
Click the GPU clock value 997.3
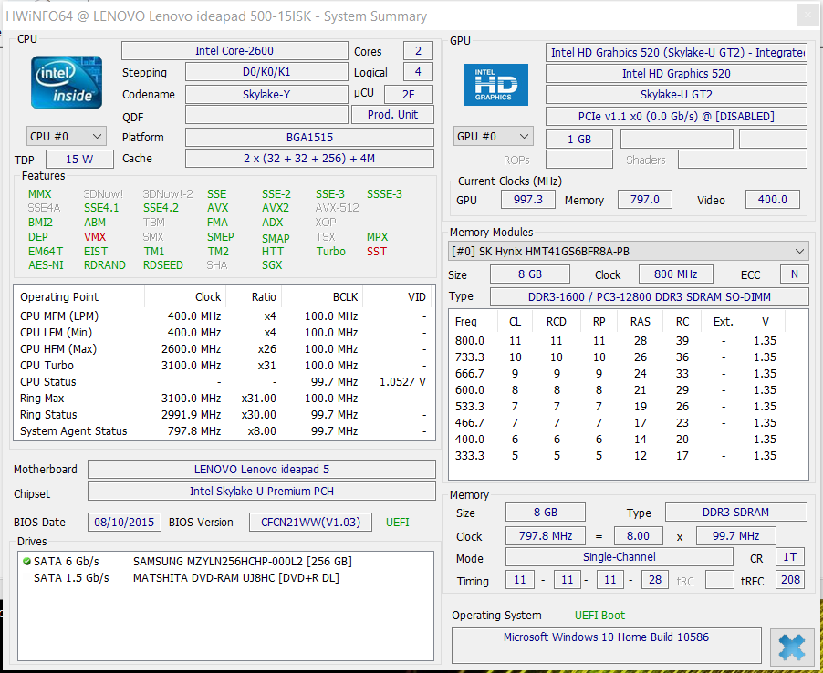point(528,200)
